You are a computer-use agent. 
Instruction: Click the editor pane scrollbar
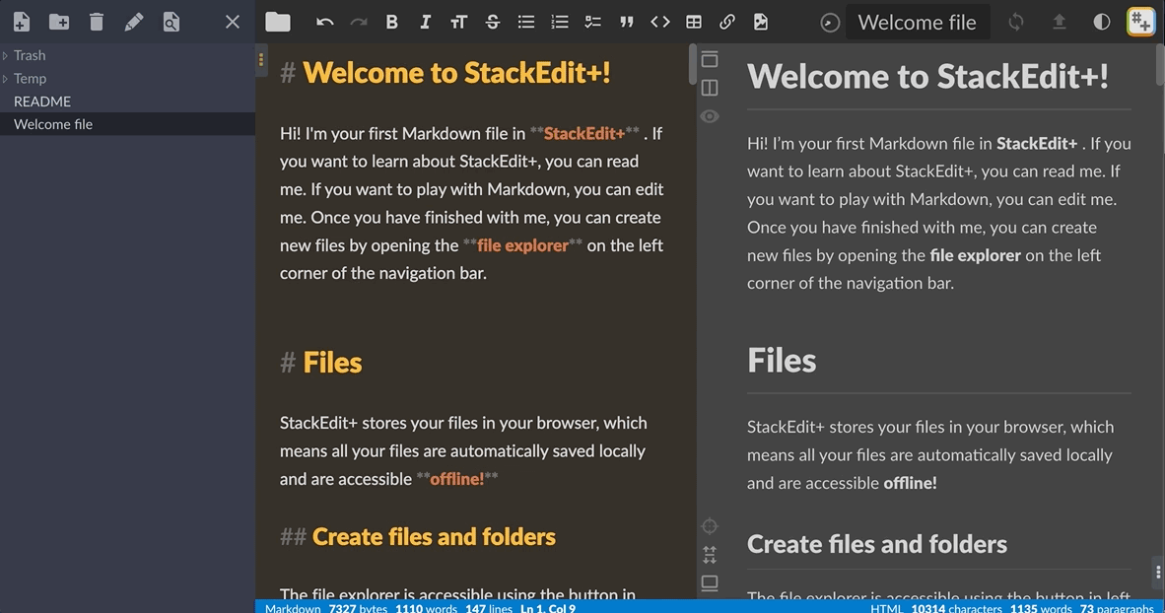[693, 65]
